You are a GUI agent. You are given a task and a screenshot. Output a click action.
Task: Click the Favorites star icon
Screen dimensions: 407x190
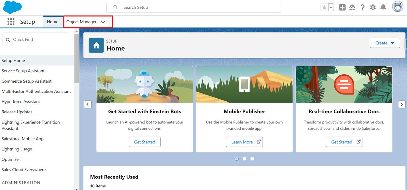324,7
